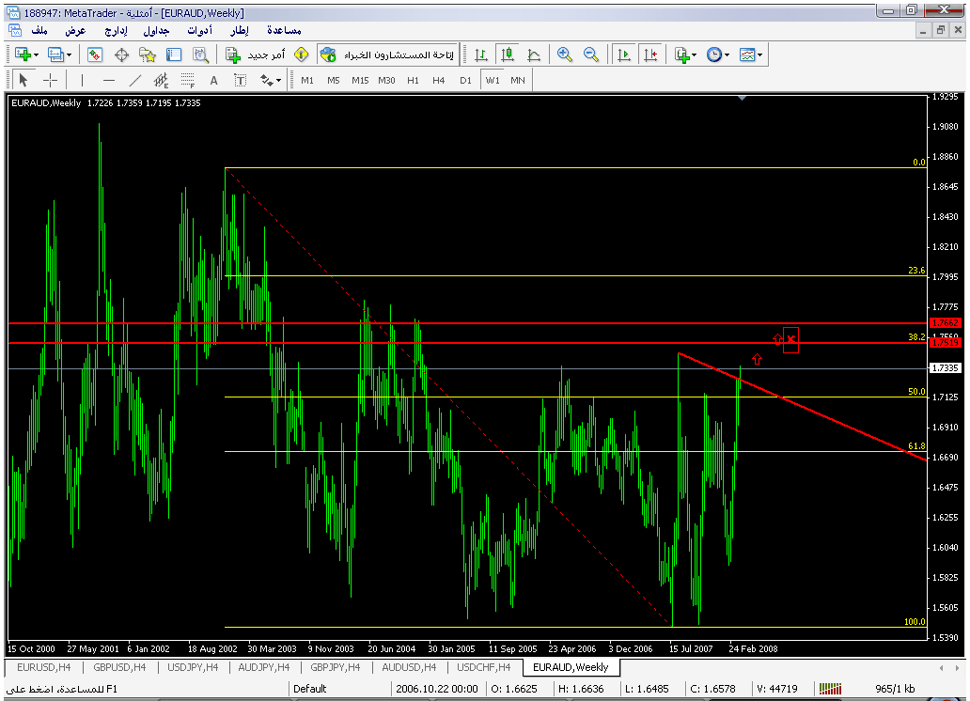The width and height of the screenshot is (970, 701).
Task: Open the Market Watch panel icon
Action: pos(95,55)
